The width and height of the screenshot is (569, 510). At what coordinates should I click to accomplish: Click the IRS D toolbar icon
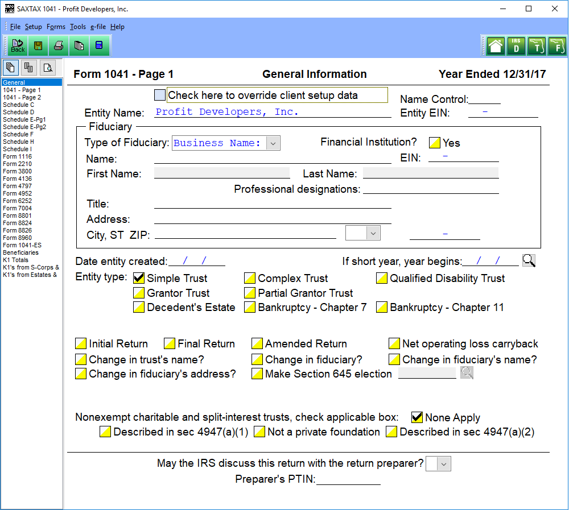(516, 46)
